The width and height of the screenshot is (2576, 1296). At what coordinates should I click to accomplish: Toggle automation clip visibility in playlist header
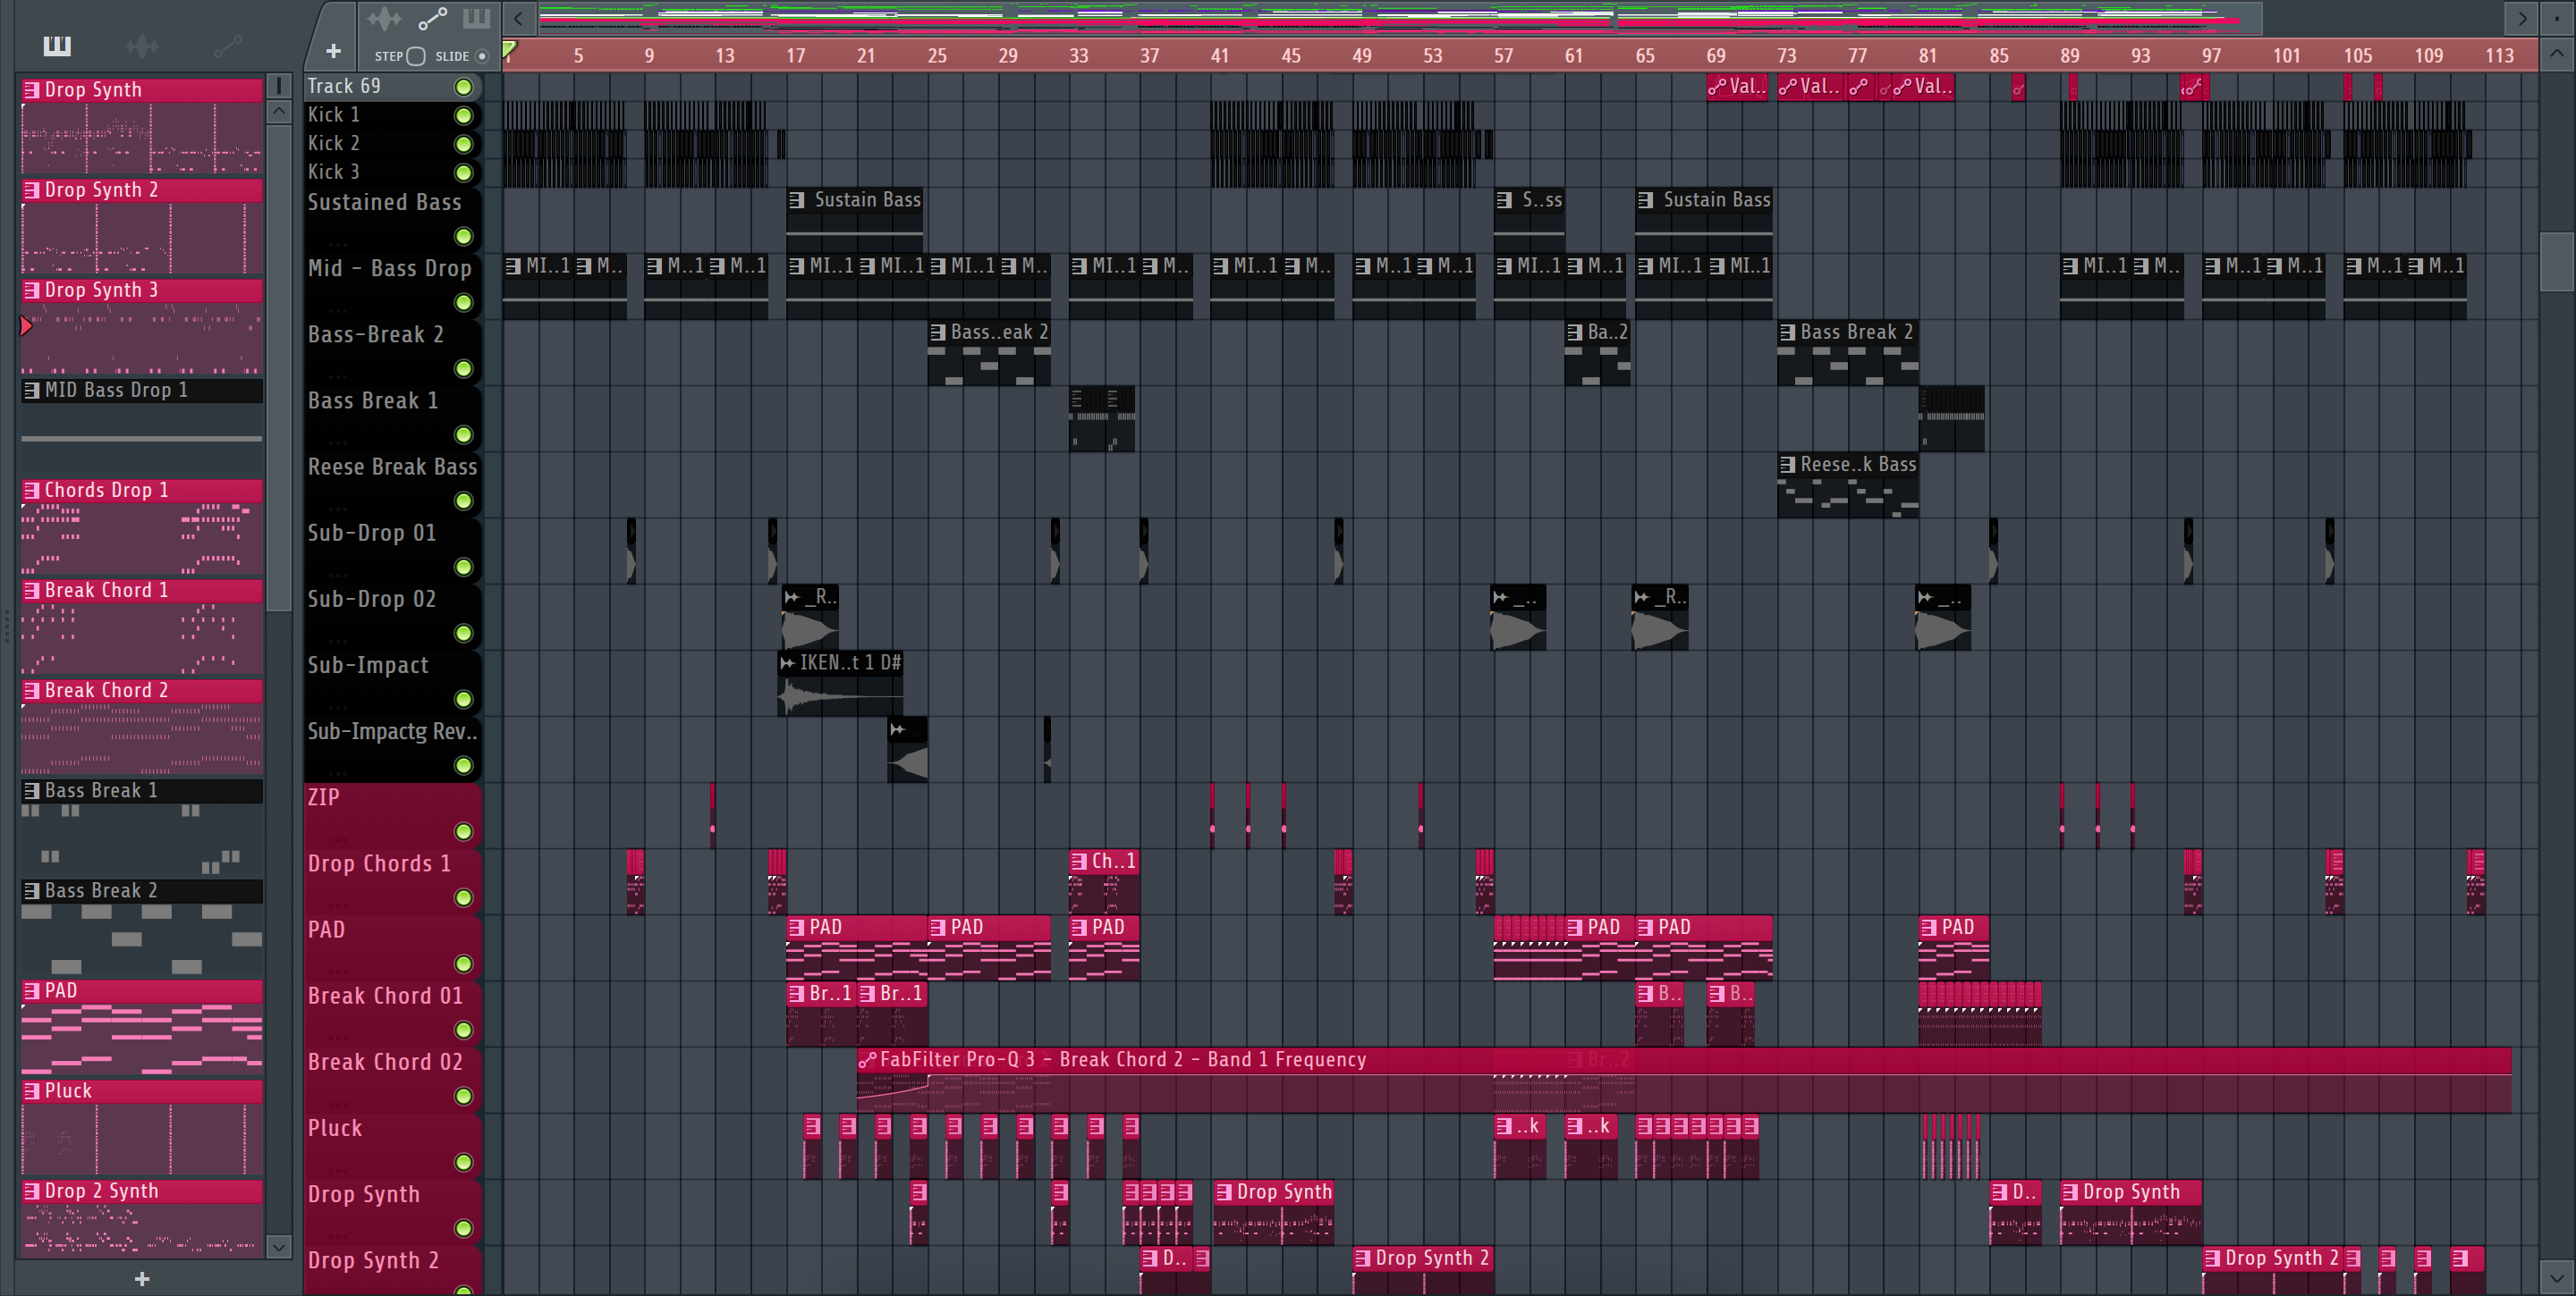[432, 19]
